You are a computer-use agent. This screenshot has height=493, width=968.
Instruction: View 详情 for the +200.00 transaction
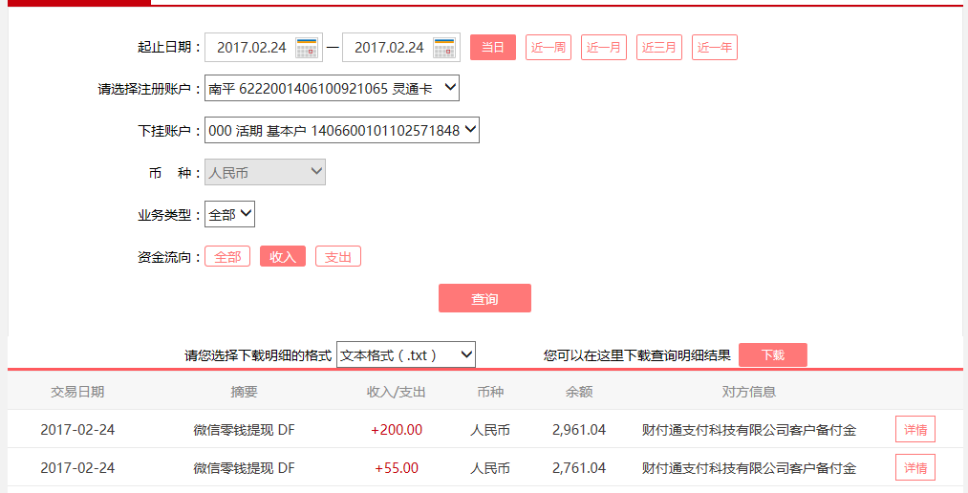point(914,430)
